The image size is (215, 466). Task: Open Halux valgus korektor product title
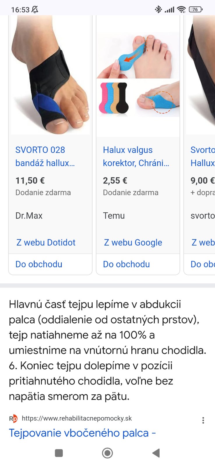coord(136,156)
